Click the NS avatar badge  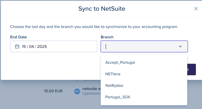[x=77, y=91]
